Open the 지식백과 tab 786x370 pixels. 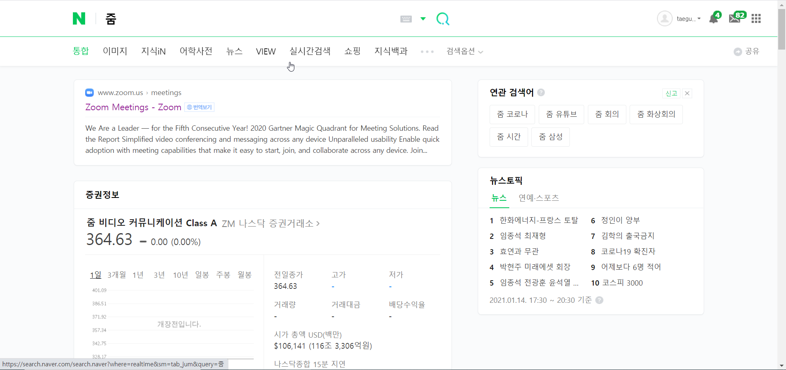(391, 51)
